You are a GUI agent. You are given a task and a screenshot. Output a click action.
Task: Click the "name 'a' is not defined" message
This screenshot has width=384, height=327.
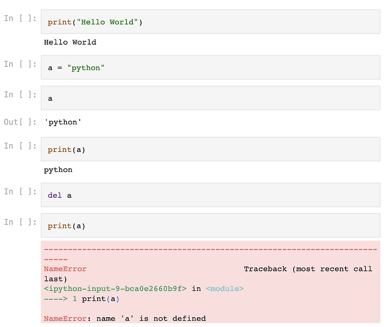[151, 318]
